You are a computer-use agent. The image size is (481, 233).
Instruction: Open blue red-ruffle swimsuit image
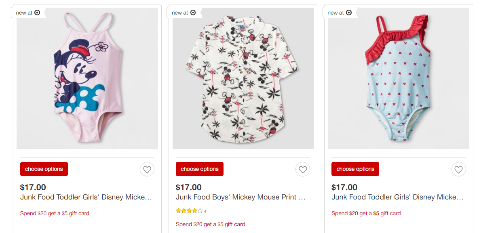399,79
